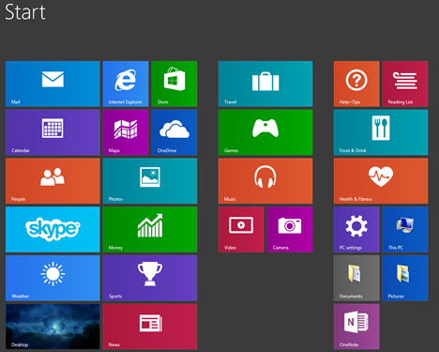
Task: Open the Documents folder tile
Action: point(356,278)
